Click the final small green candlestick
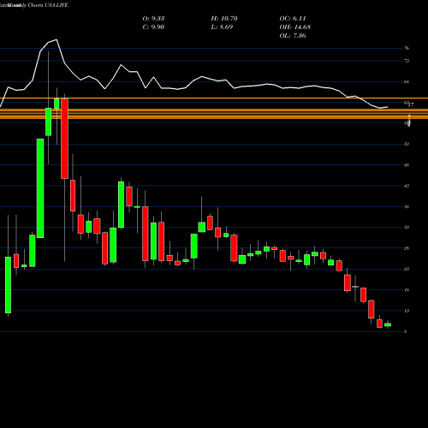Image resolution: width=428 pixels, height=428 pixels. point(388,324)
